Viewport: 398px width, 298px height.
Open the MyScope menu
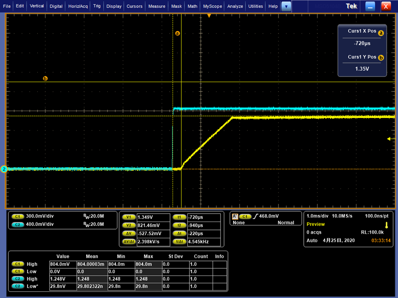213,6
